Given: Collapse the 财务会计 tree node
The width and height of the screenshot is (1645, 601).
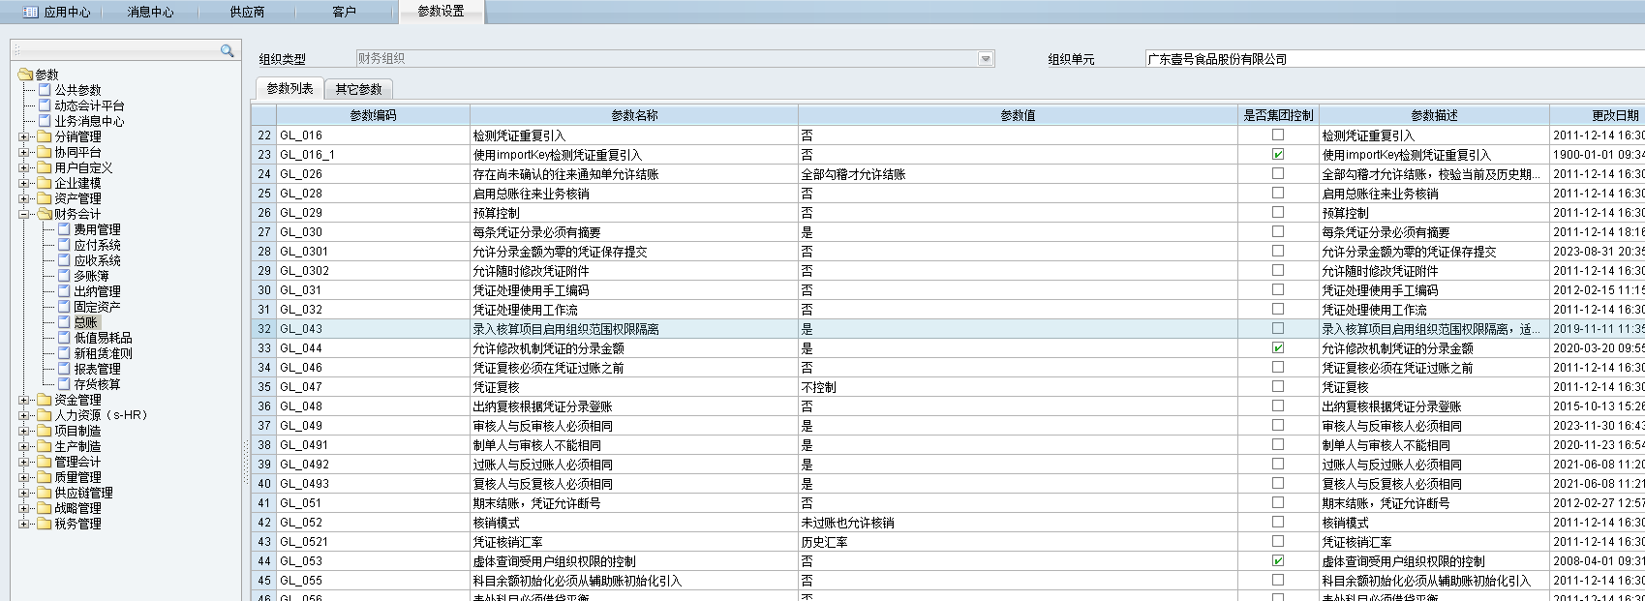Looking at the screenshot, I should coord(23,214).
